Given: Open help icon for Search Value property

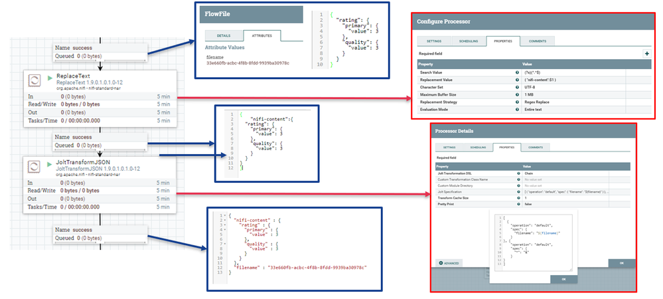Looking at the screenshot, I should 517,72.
